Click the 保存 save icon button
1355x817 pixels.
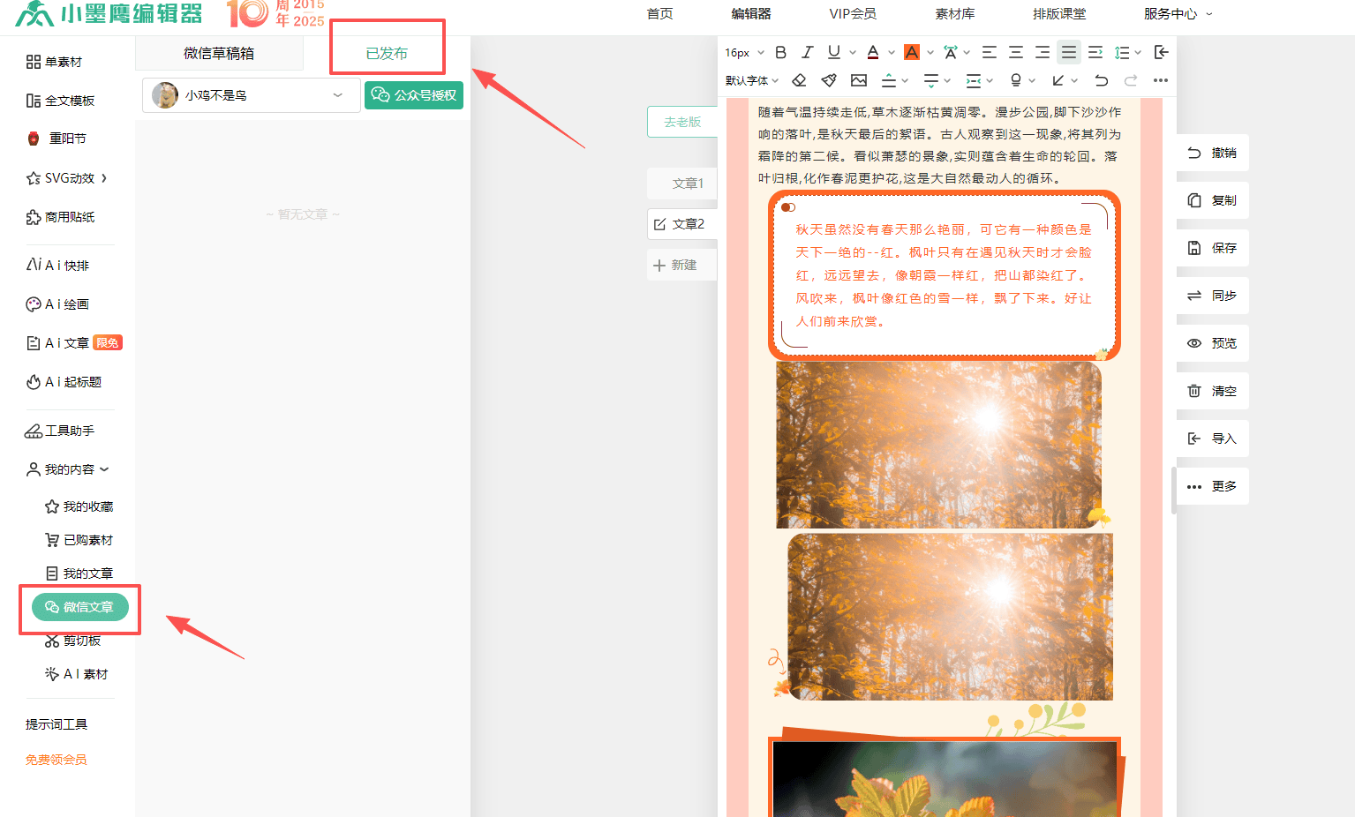1212,248
